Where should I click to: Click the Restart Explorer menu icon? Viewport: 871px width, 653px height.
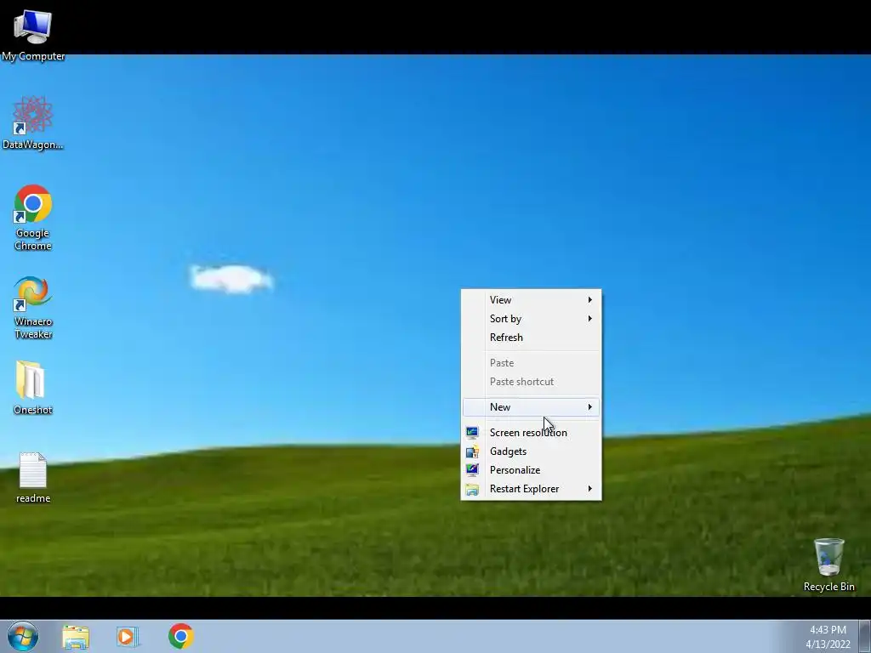tap(472, 489)
